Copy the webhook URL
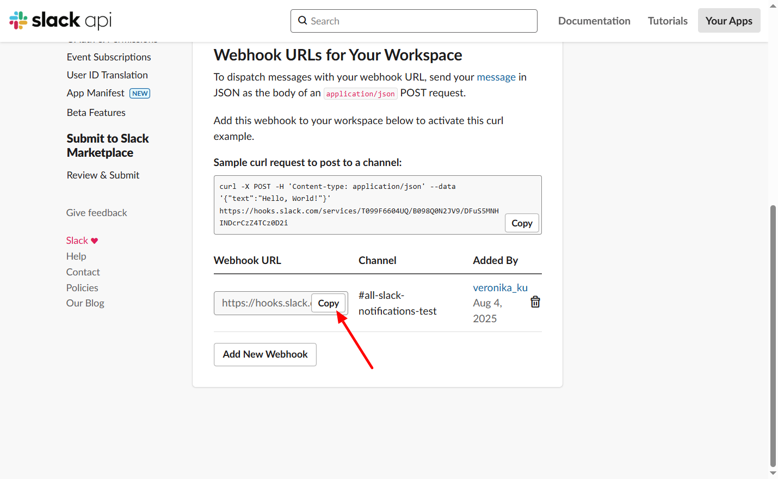 329,303
